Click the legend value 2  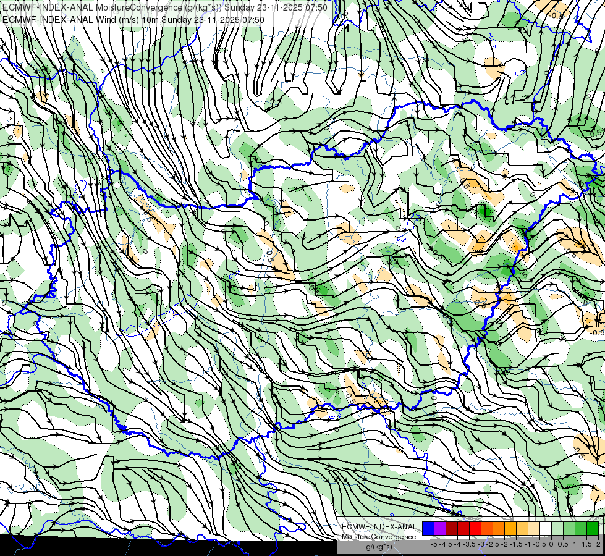598,544
